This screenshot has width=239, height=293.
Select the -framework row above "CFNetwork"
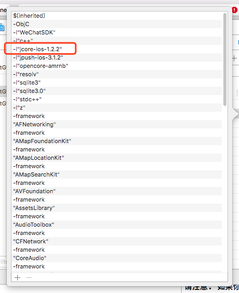[117, 233]
